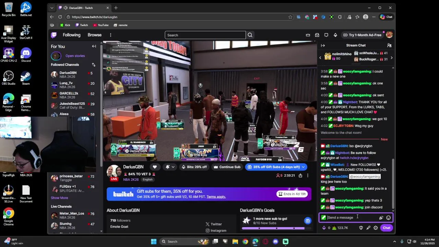Click the English language tag
Image resolution: width=439 pixels, height=247 pixels.
point(147,179)
